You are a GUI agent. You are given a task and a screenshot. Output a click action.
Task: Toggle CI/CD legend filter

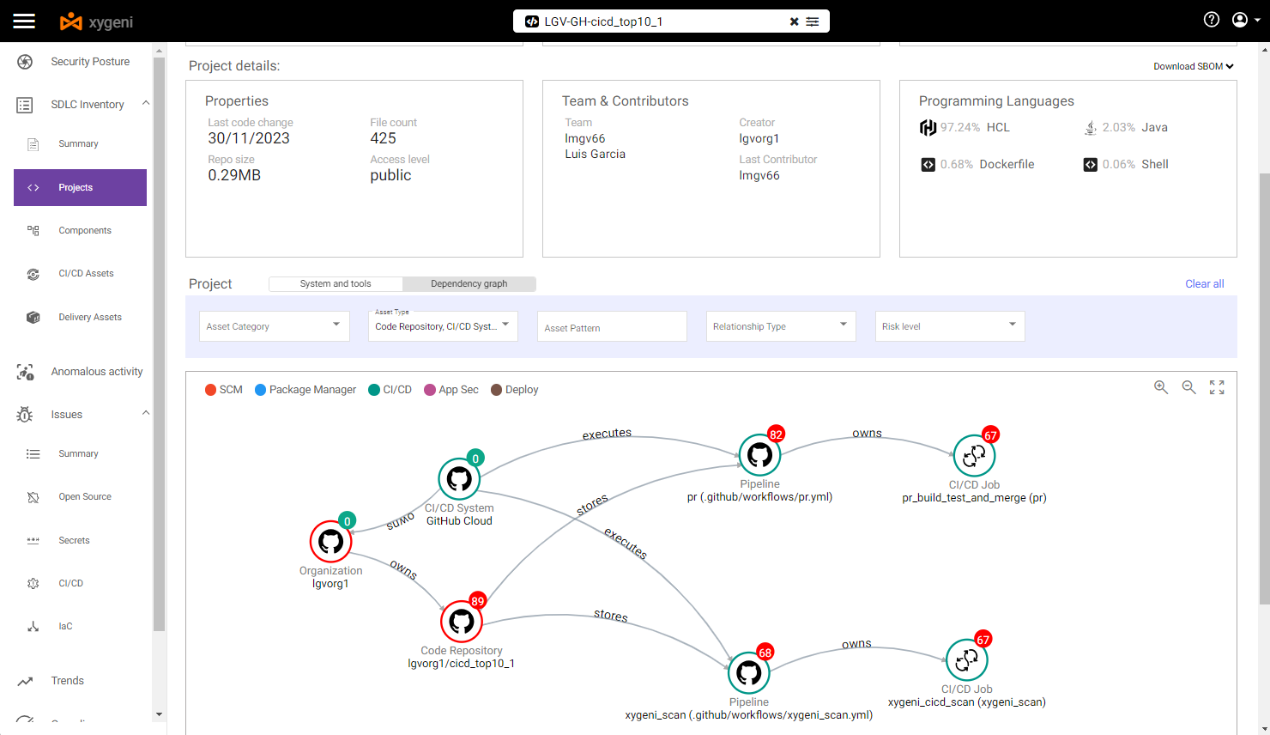click(390, 390)
